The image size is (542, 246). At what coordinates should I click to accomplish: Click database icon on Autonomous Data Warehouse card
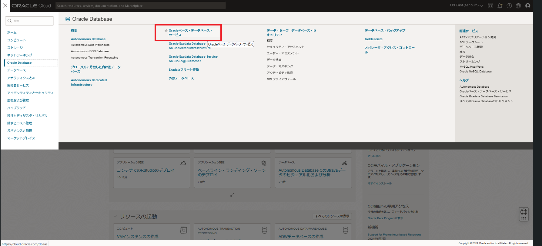[x=345, y=230]
